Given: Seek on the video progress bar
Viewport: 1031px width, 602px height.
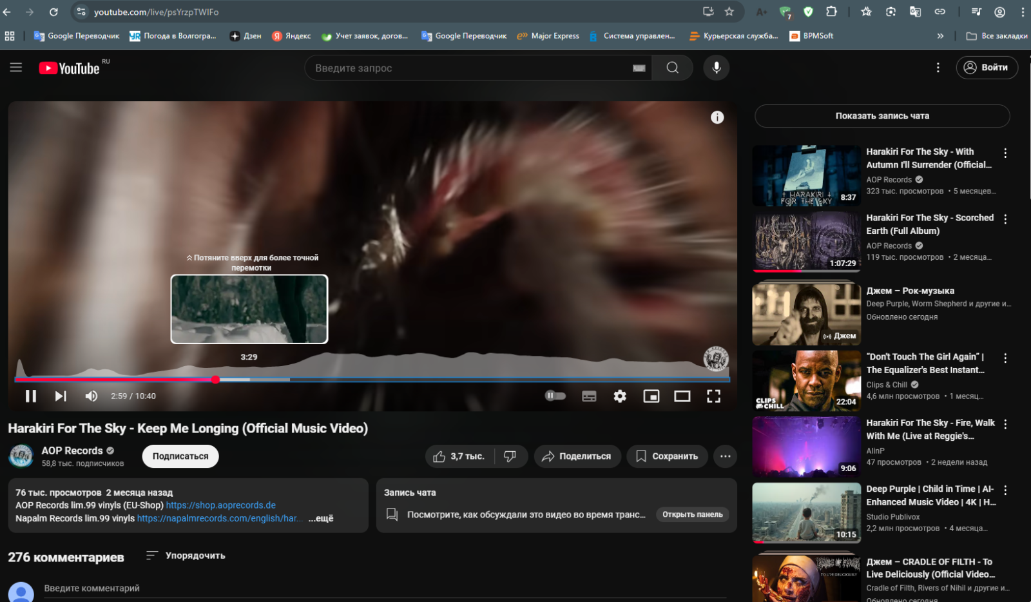Looking at the screenshot, I should click(372, 380).
